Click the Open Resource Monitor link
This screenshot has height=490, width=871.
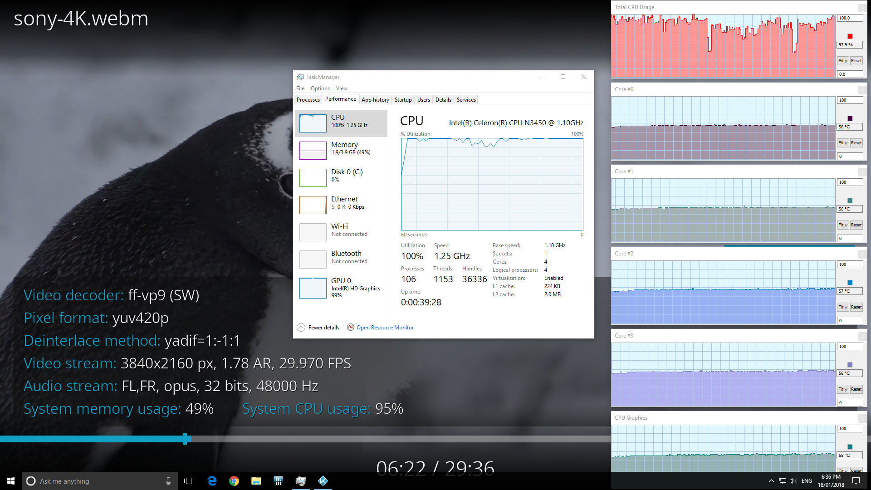385,328
